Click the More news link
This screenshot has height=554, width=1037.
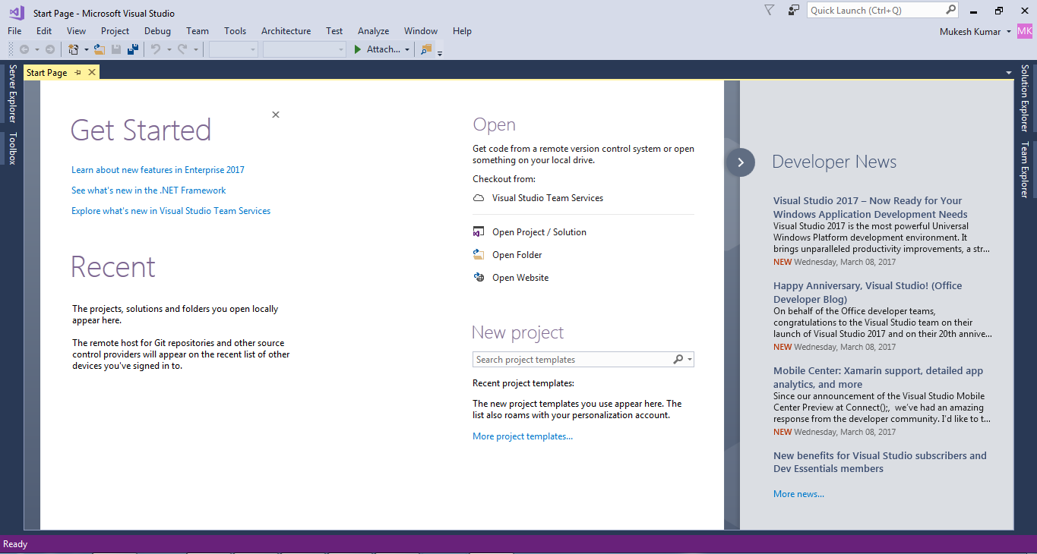point(798,494)
